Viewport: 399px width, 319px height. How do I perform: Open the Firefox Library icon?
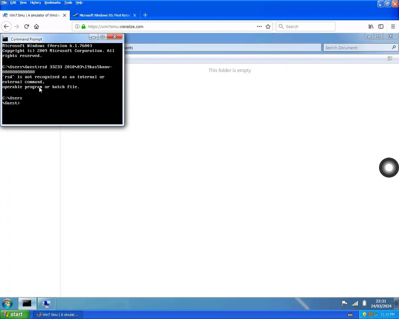click(x=371, y=26)
